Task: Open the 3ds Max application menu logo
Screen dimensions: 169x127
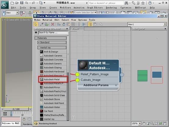Action: [x=5, y=5]
